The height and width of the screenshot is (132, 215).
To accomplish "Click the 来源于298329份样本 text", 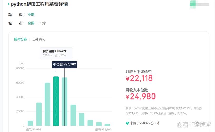I will click(145, 123).
